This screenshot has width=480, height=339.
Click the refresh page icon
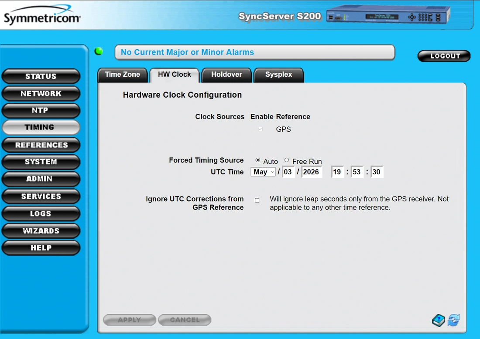454,320
